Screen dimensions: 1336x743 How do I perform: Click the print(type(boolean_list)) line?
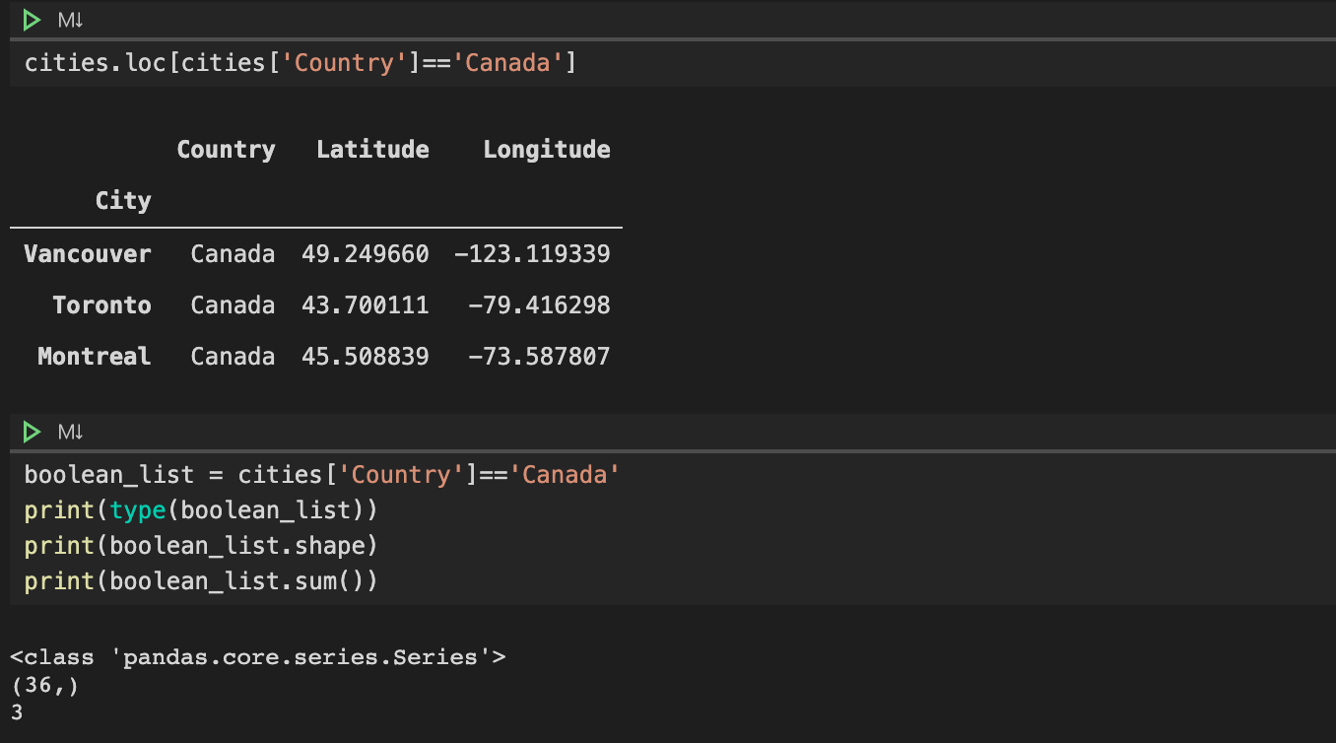coord(201,510)
